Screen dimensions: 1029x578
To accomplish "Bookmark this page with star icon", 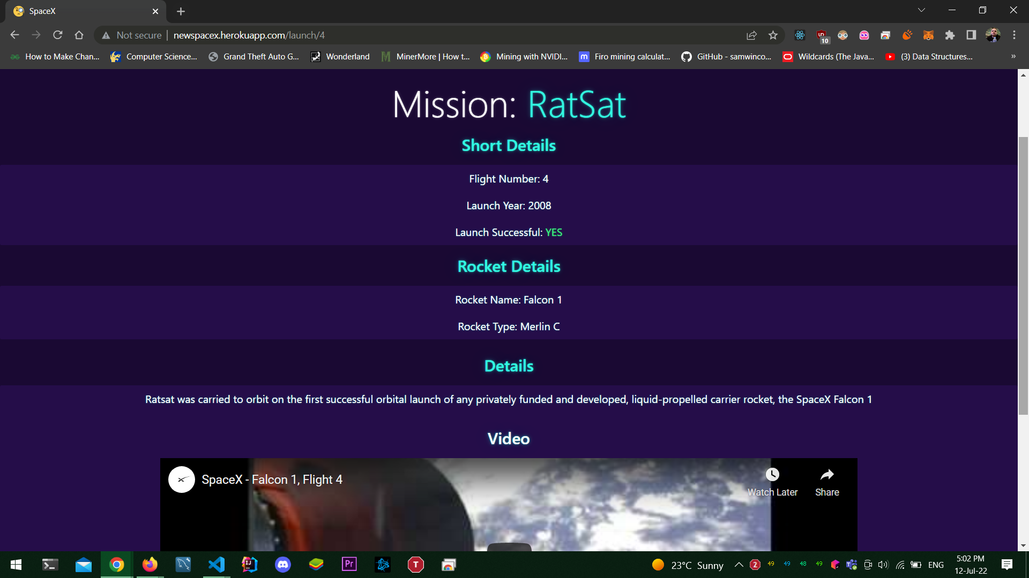I will pos(773,35).
